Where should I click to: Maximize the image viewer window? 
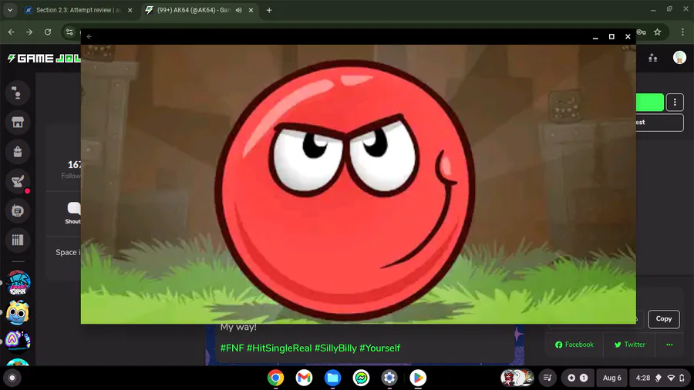611,37
